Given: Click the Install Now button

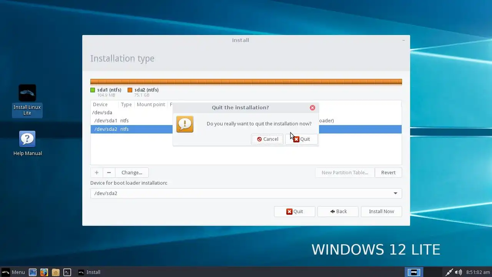Looking at the screenshot, I should tap(381, 211).
